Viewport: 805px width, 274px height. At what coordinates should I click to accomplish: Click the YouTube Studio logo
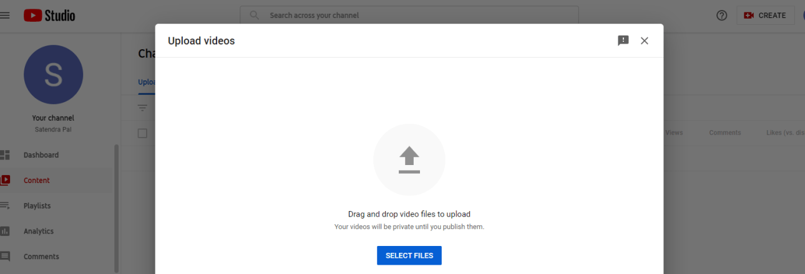(49, 16)
